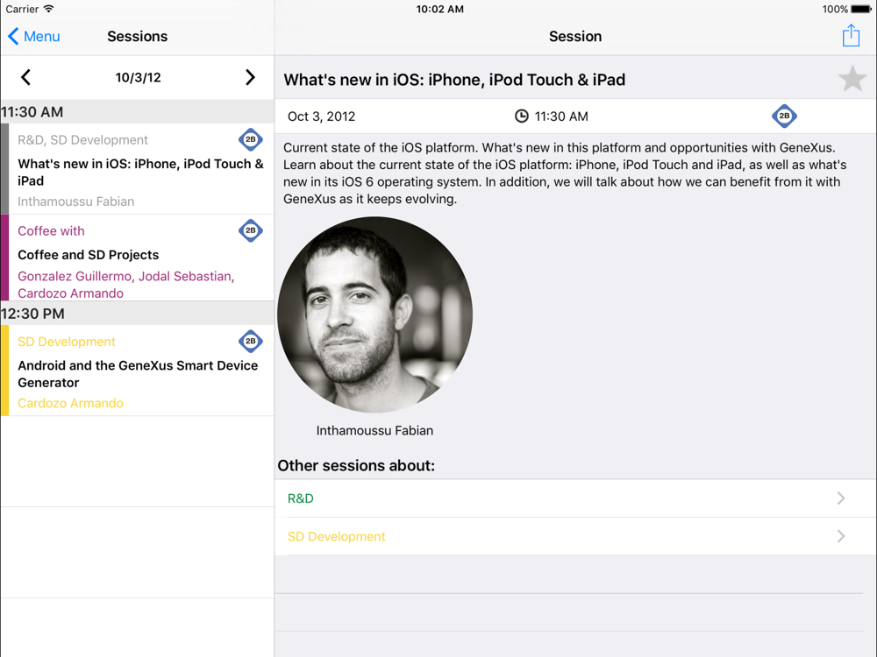Tap the yellow SD Development category label in list
Screen dimensions: 877x657
tap(67, 342)
